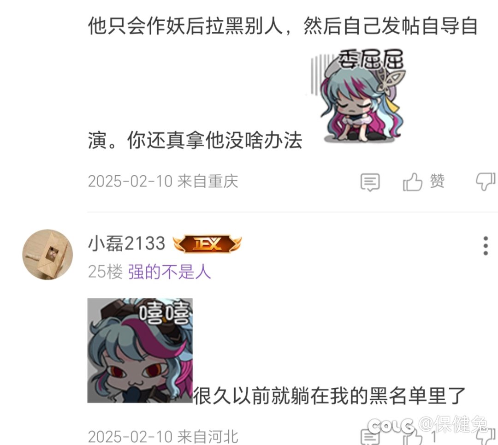View the profile of username 小磊2133
The image size is (498, 445).
126,243
